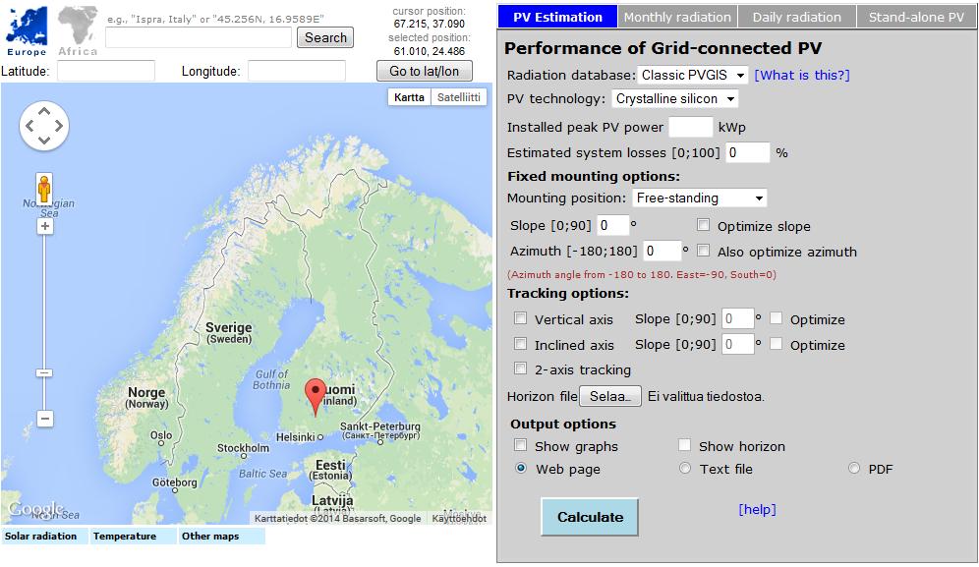Select Web page output radio button
The height and width of the screenshot is (567, 979).
tap(521, 468)
